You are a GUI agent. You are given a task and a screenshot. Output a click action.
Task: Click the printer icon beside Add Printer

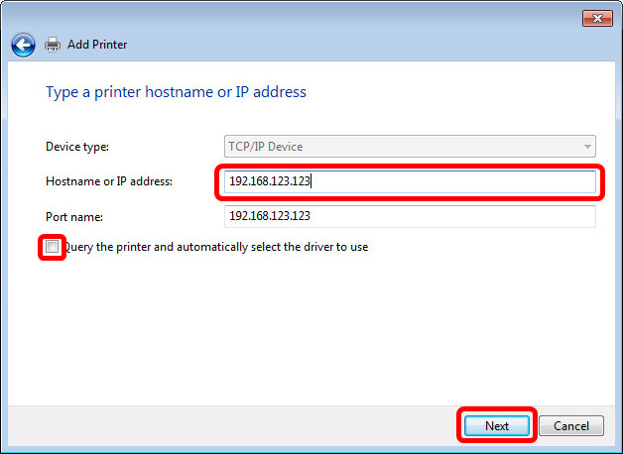point(53,45)
